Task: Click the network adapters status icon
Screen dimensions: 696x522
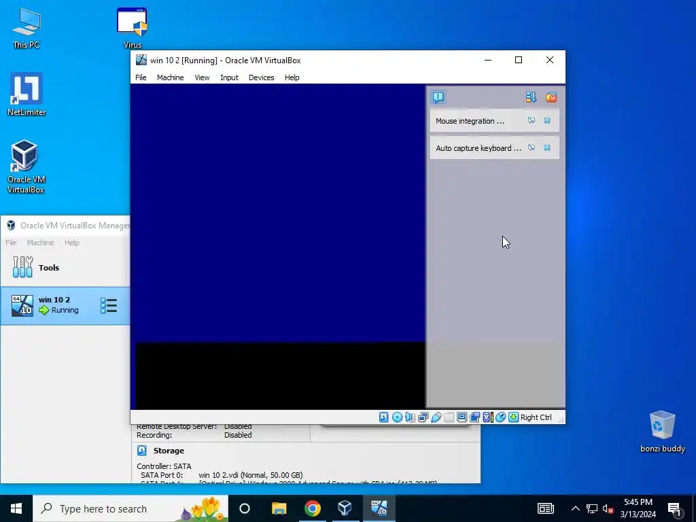Action: click(x=423, y=417)
